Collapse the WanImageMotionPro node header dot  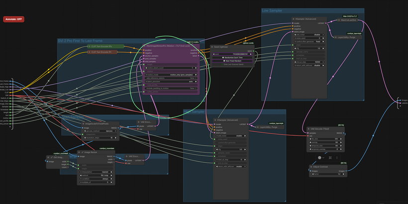tap(145, 46)
